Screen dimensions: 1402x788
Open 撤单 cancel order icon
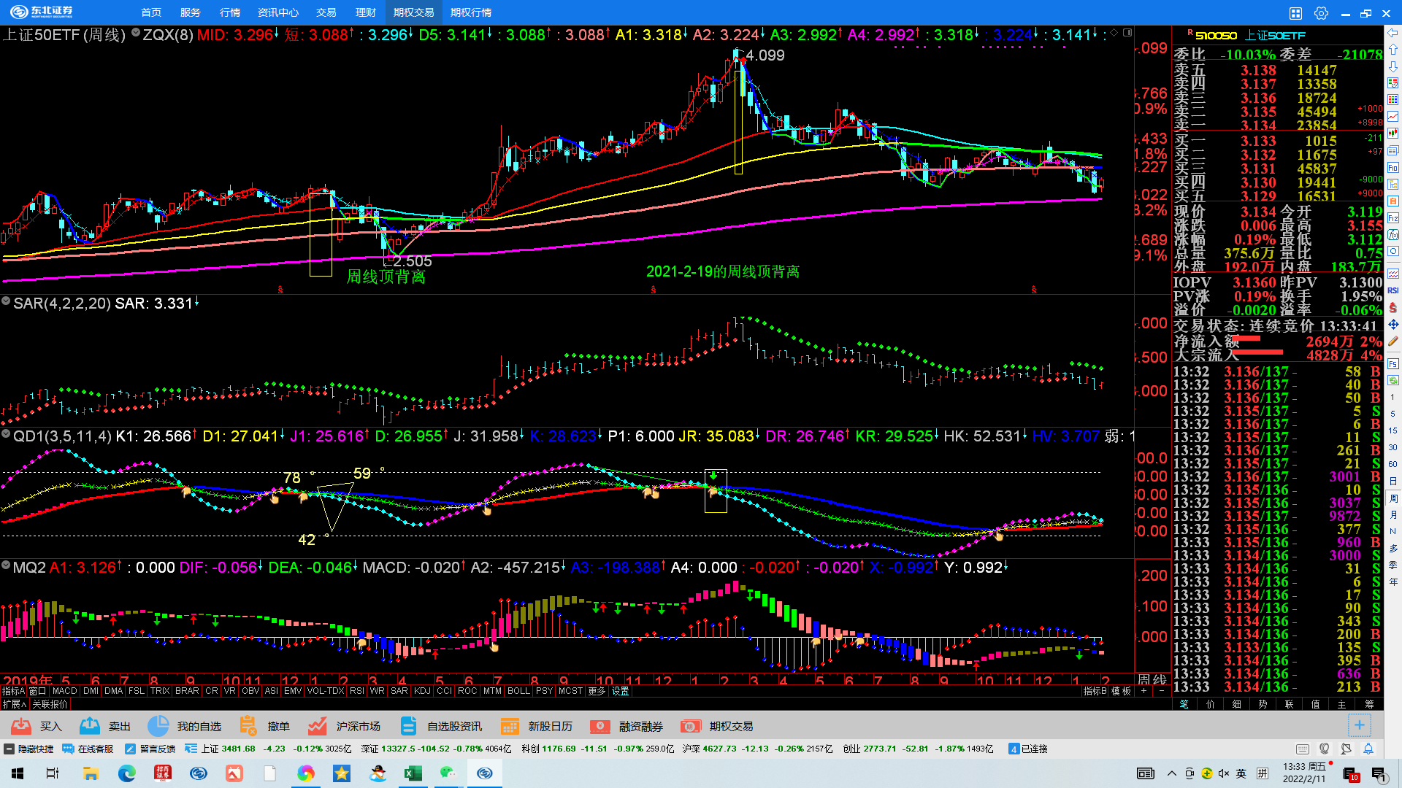click(x=248, y=726)
